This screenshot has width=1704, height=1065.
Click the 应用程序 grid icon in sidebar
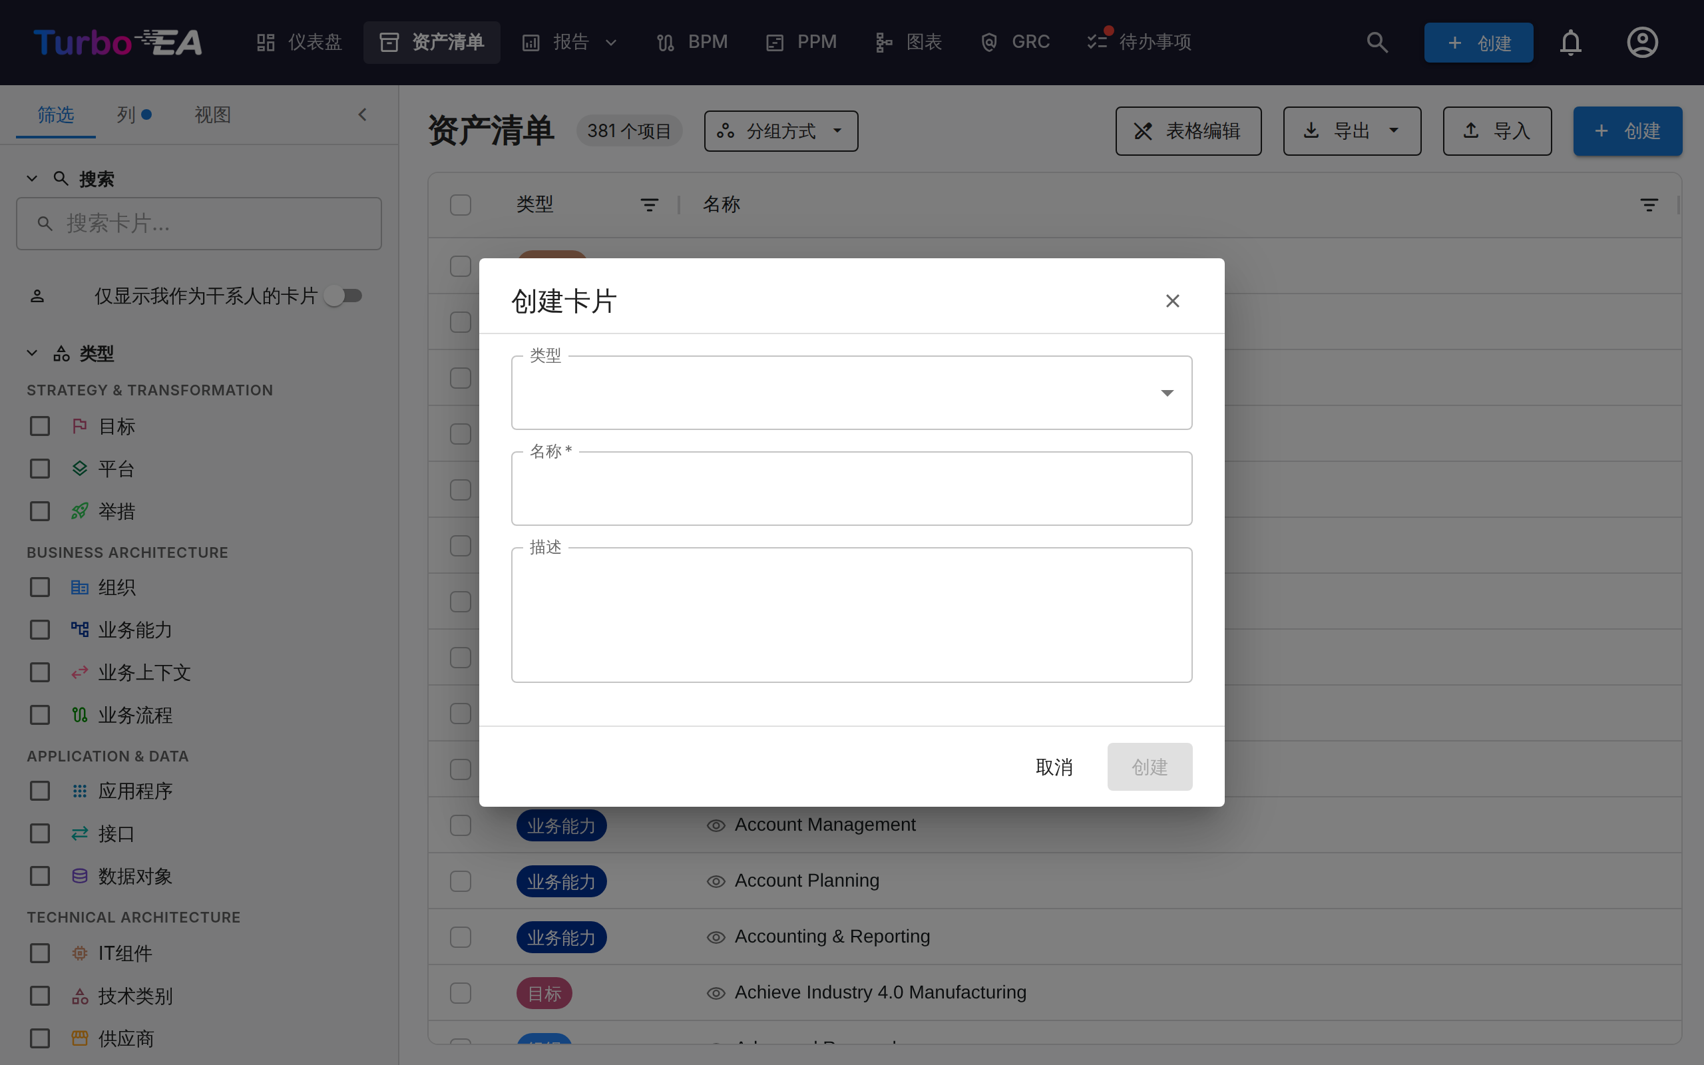80,791
